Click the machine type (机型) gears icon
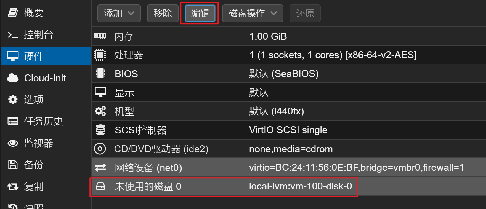Viewport: 486px width, 209px height. point(100,111)
